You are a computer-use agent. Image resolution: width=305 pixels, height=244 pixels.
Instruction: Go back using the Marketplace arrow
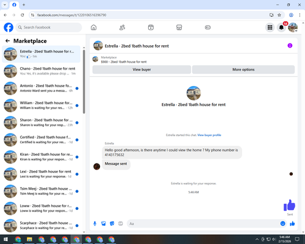click(x=7, y=41)
